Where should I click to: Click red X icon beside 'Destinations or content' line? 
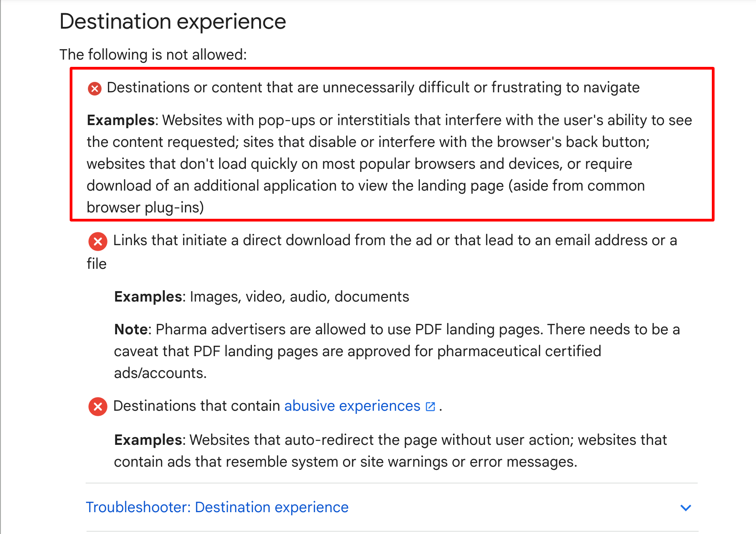[95, 88]
